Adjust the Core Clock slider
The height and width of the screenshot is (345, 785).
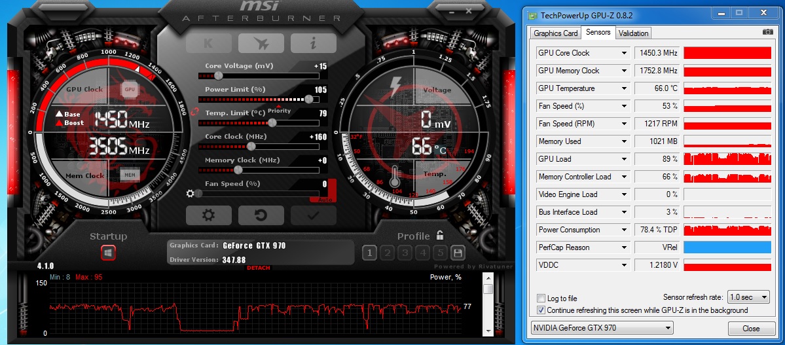click(251, 146)
